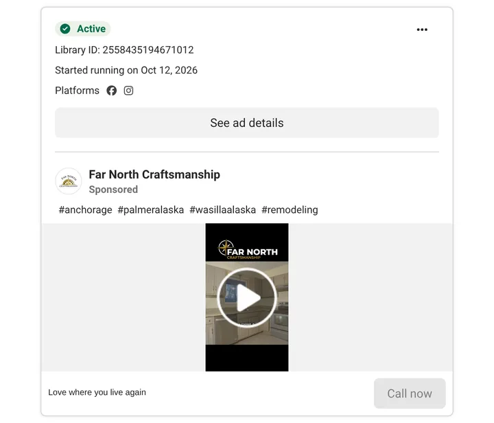Click the Call now button
This screenshot has height=423, width=494.
point(410,393)
